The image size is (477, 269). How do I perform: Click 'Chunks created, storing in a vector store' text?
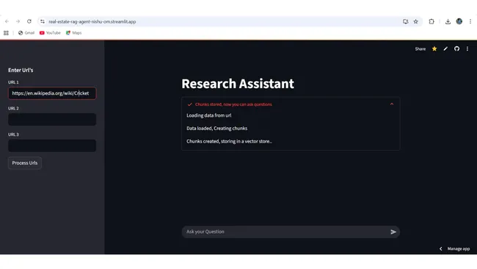pyautogui.click(x=229, y=141)
